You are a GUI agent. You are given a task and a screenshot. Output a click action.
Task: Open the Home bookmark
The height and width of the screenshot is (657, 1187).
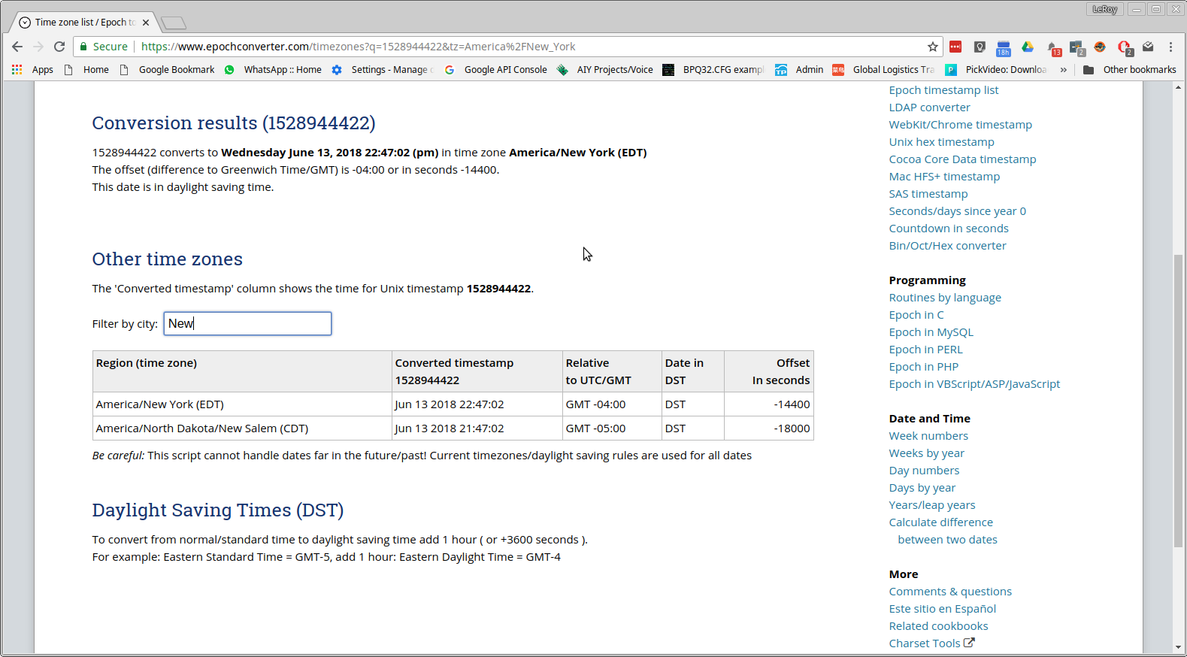86,70
